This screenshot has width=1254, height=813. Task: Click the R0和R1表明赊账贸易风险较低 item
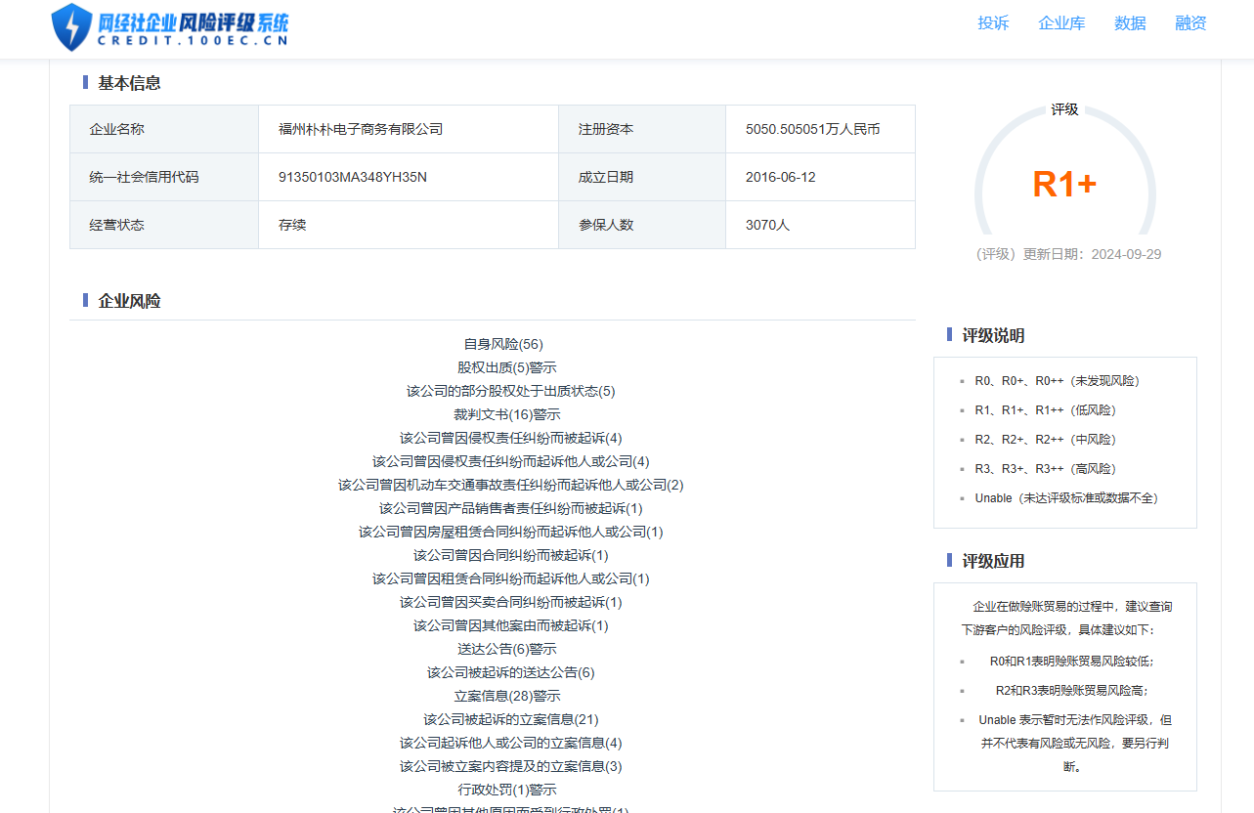point(1072,662)
